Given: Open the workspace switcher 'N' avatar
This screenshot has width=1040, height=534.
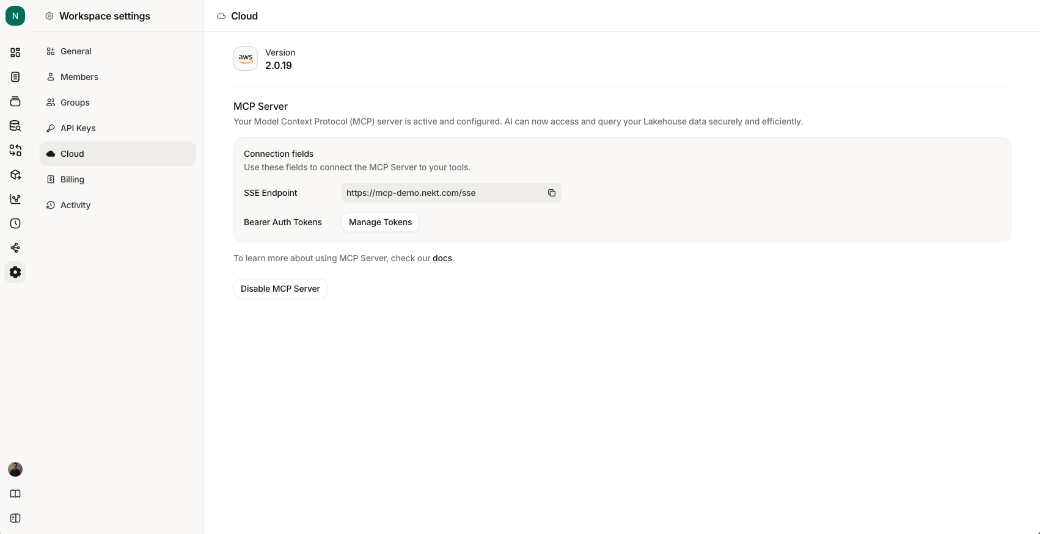Looking at the screenshot, I should (x=15, y=16).
